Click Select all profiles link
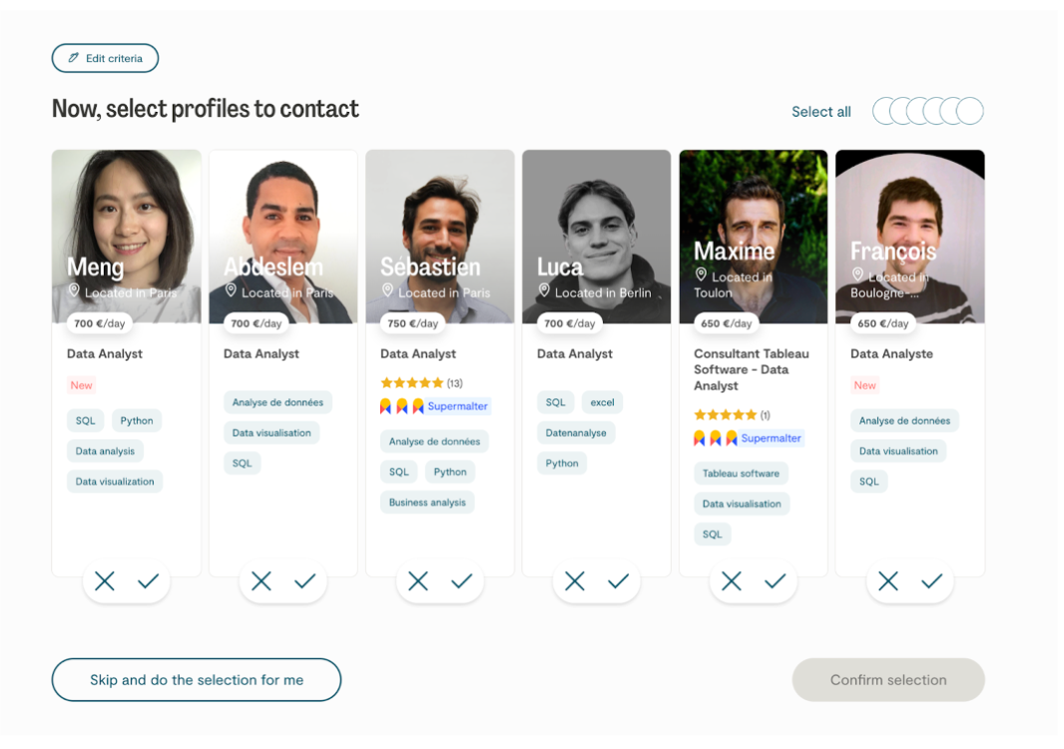 pos(820,112)
